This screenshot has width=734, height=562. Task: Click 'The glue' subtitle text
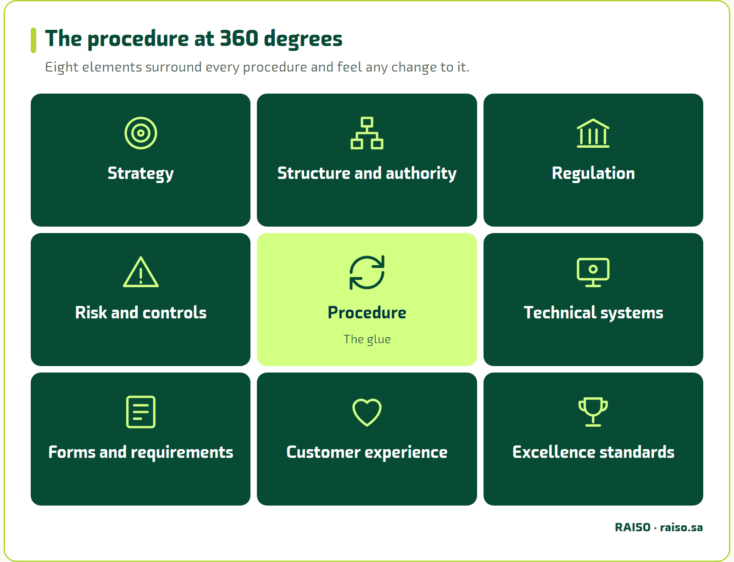367,339
